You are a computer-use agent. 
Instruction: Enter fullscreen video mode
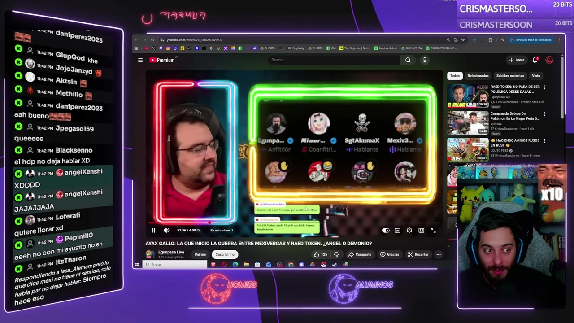[x=433, y=231]
